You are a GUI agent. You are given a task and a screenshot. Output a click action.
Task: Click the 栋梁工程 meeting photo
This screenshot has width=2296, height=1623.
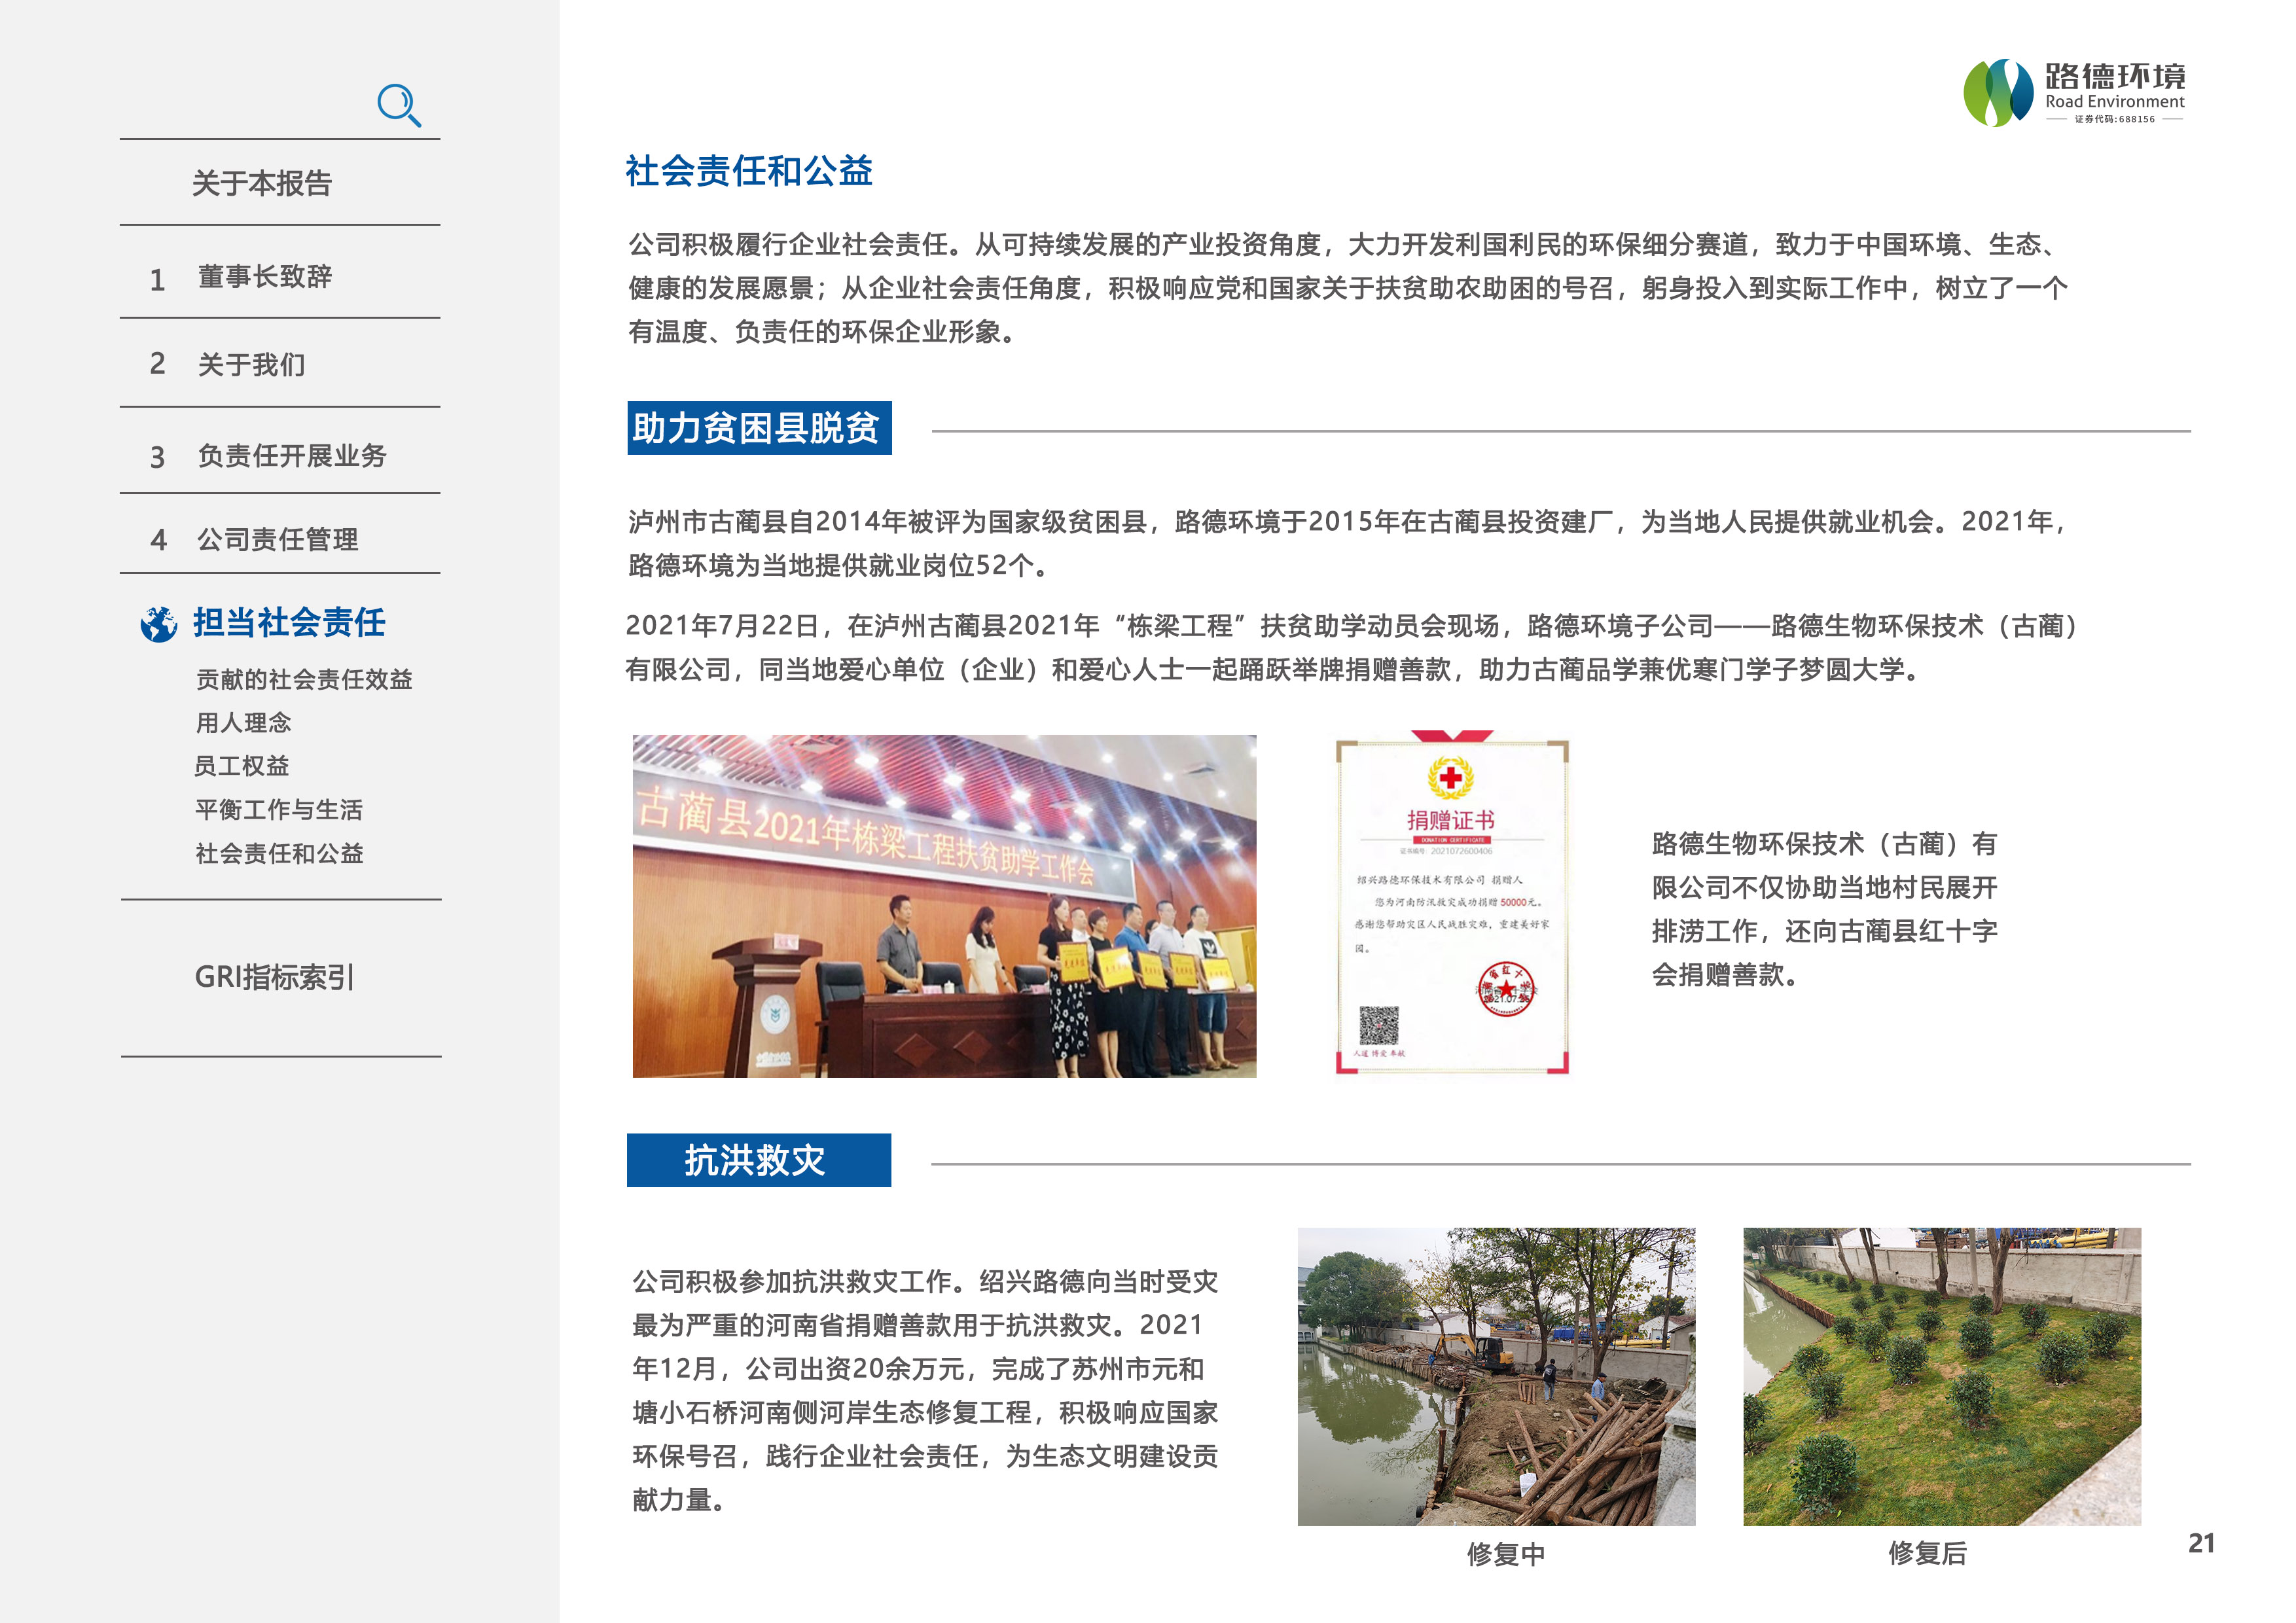944,906
